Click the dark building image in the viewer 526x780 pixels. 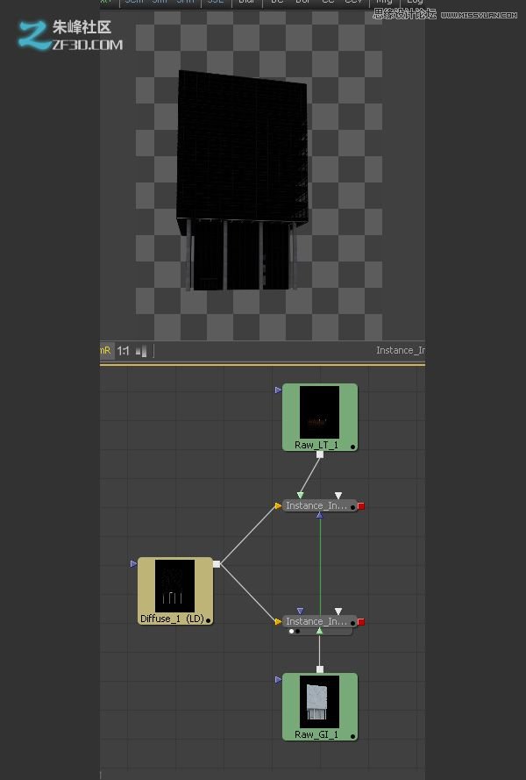click(x=243, y=181)
